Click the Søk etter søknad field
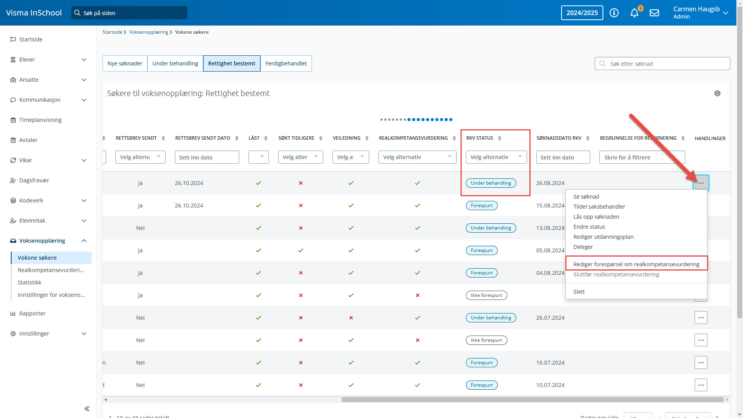The width and height of the screenshot is (743, 418). coord(662,64)
